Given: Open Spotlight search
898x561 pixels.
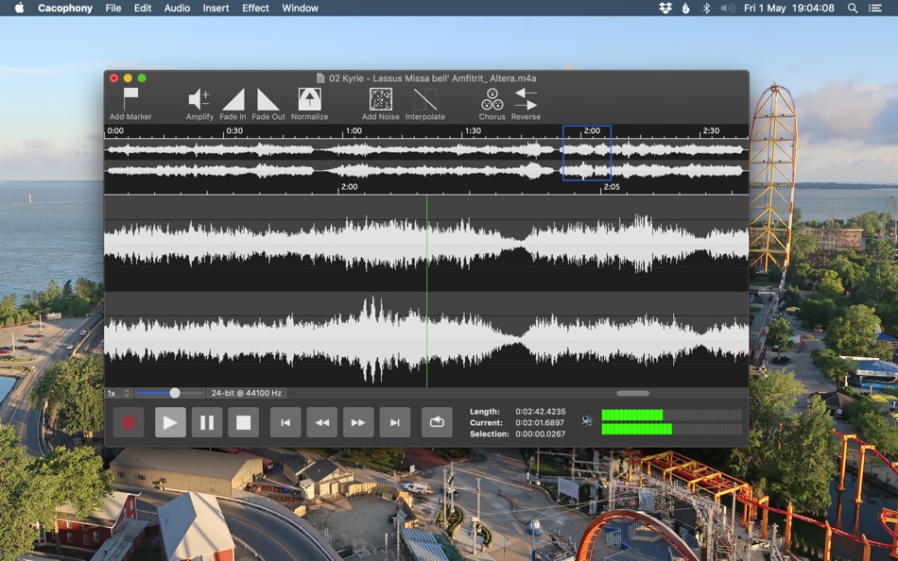Looking at the screenshot, I should (853, 8).
